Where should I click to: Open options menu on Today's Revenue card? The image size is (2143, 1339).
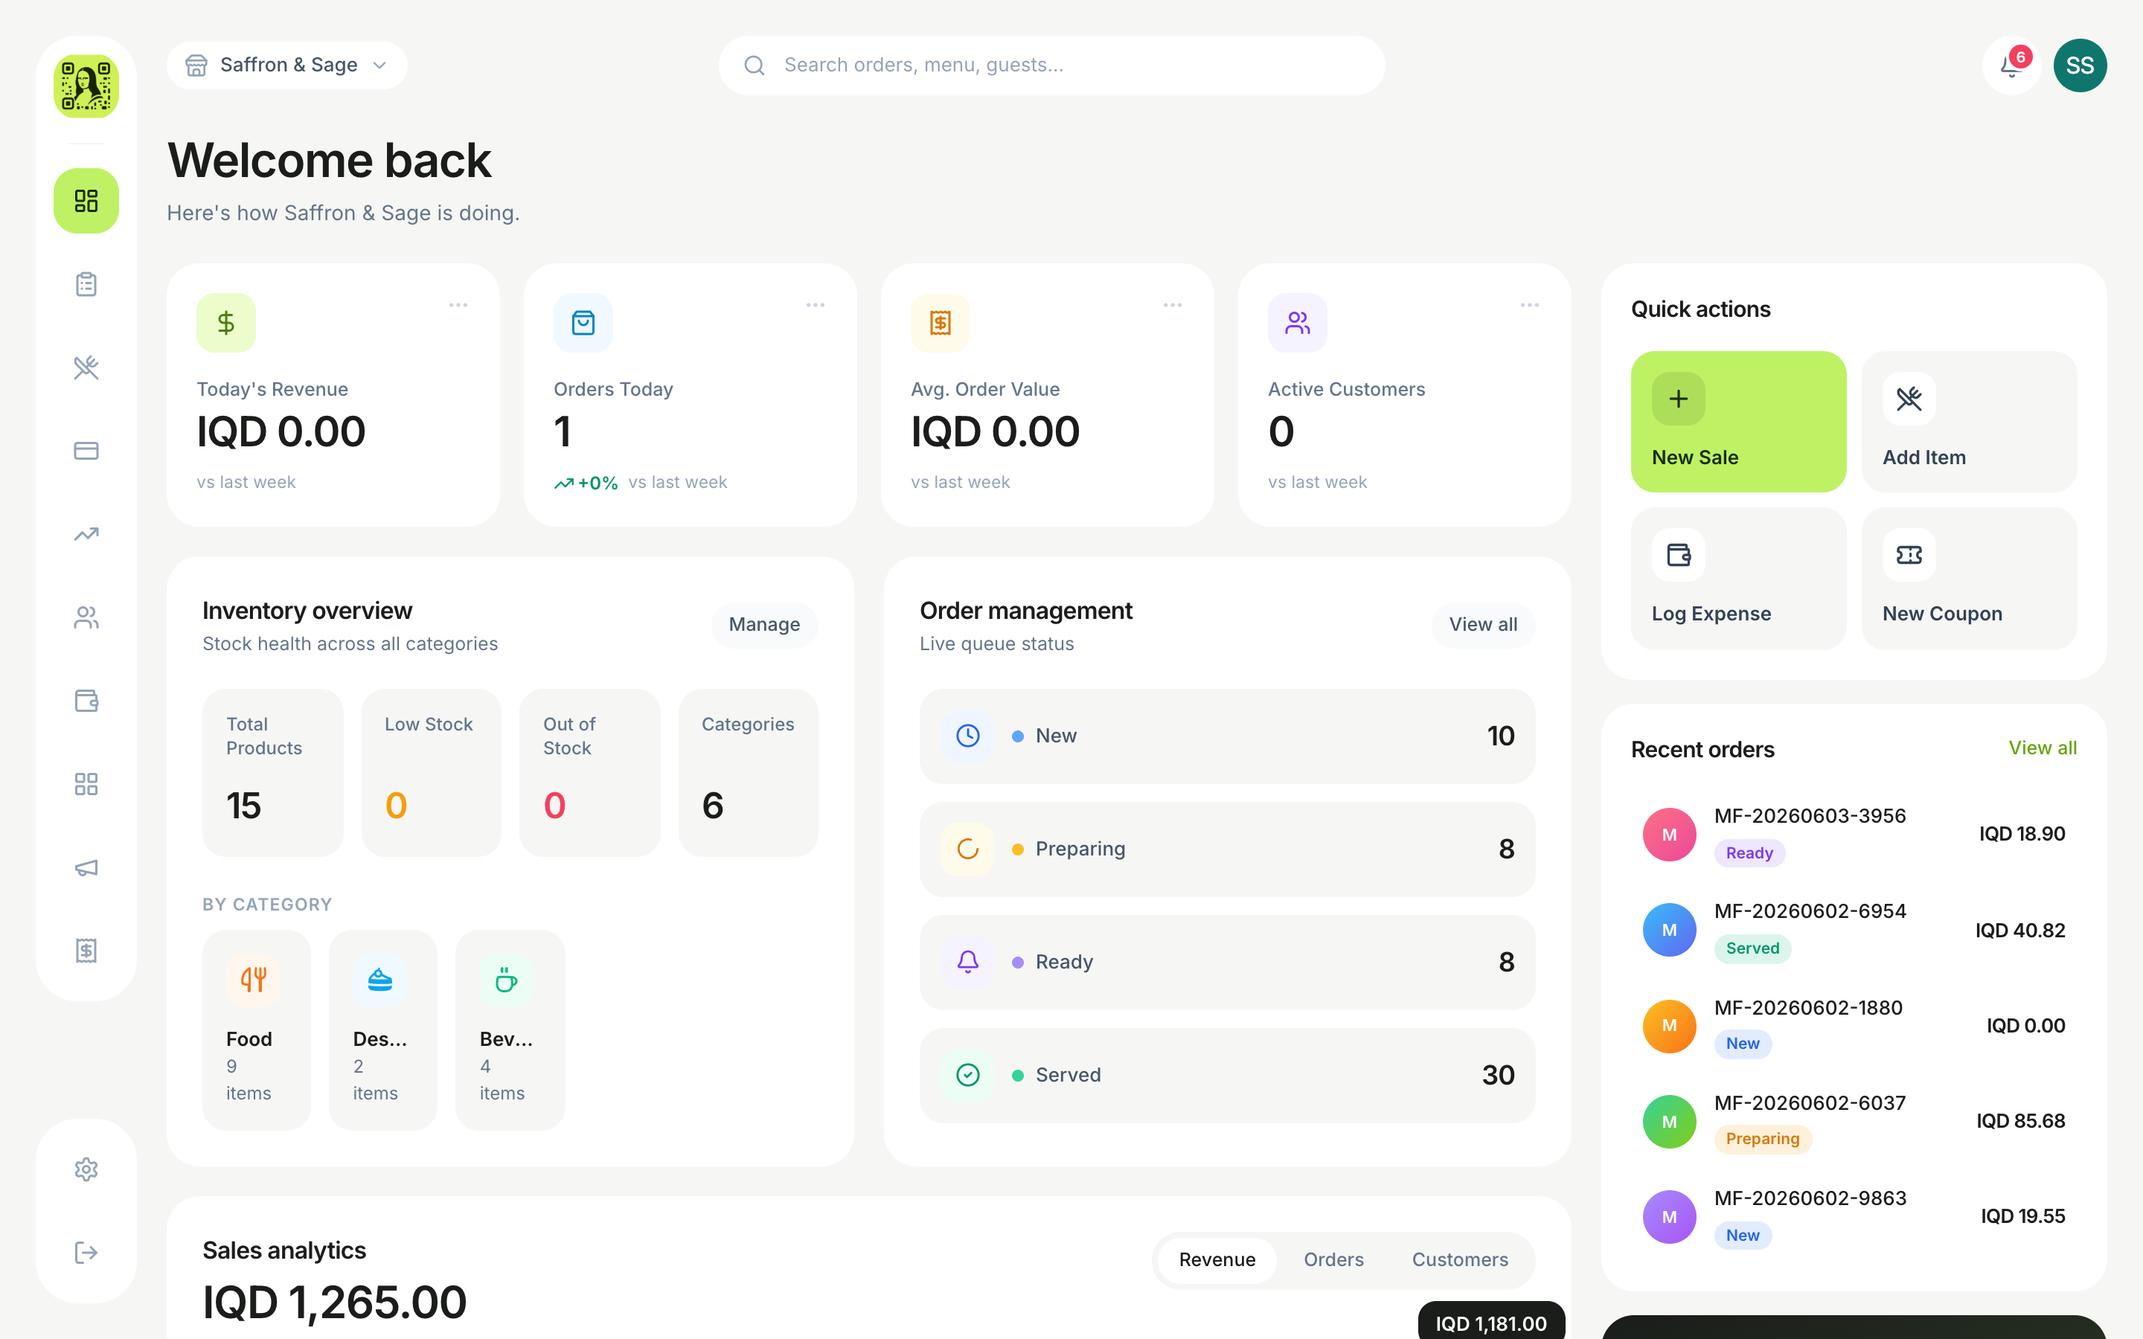tap(458, 305)
